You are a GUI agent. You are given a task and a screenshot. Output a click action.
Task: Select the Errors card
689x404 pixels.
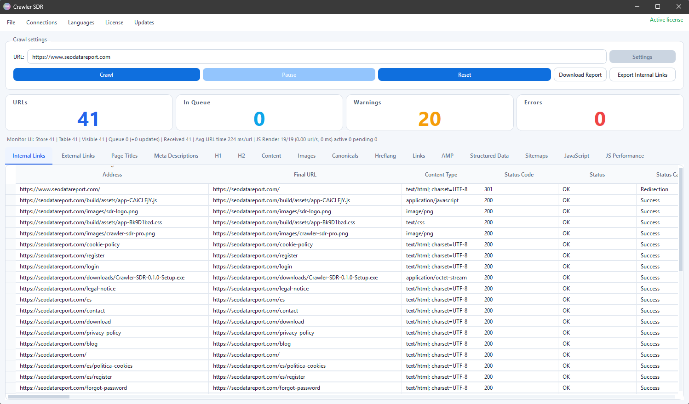(x=600, y=113)
